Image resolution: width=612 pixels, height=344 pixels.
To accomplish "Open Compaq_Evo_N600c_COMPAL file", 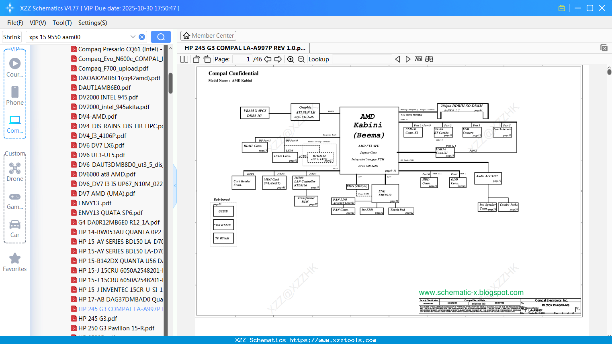I will pyautogui.click(x=117, y=59).
